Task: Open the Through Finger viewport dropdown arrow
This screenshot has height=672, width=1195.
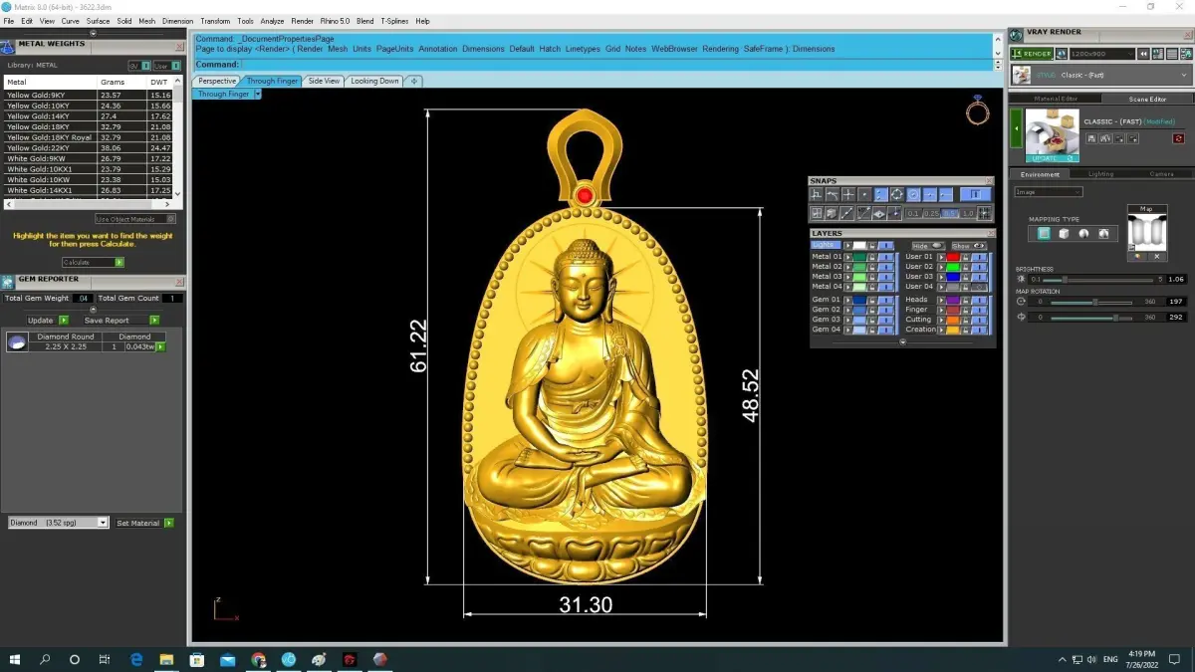Action: pos(257,95)
